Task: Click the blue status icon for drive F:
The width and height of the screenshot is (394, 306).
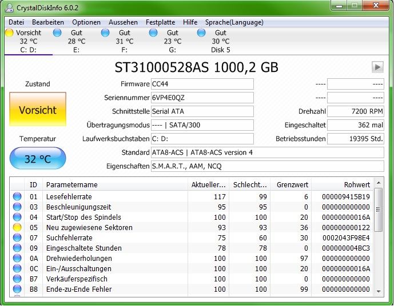Action: tap(105, 33)
